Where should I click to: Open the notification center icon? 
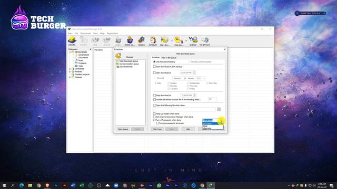pyautogui.click(x=331, y=185)
